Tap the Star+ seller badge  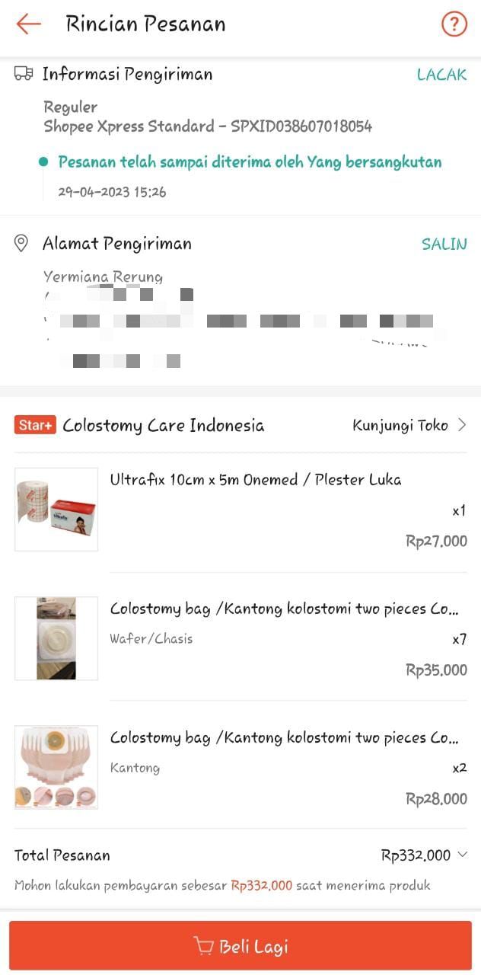tap(35, 425)
